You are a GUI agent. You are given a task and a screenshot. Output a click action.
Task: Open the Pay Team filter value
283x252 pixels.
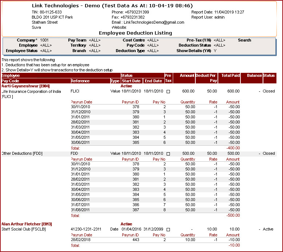(95, 40)
